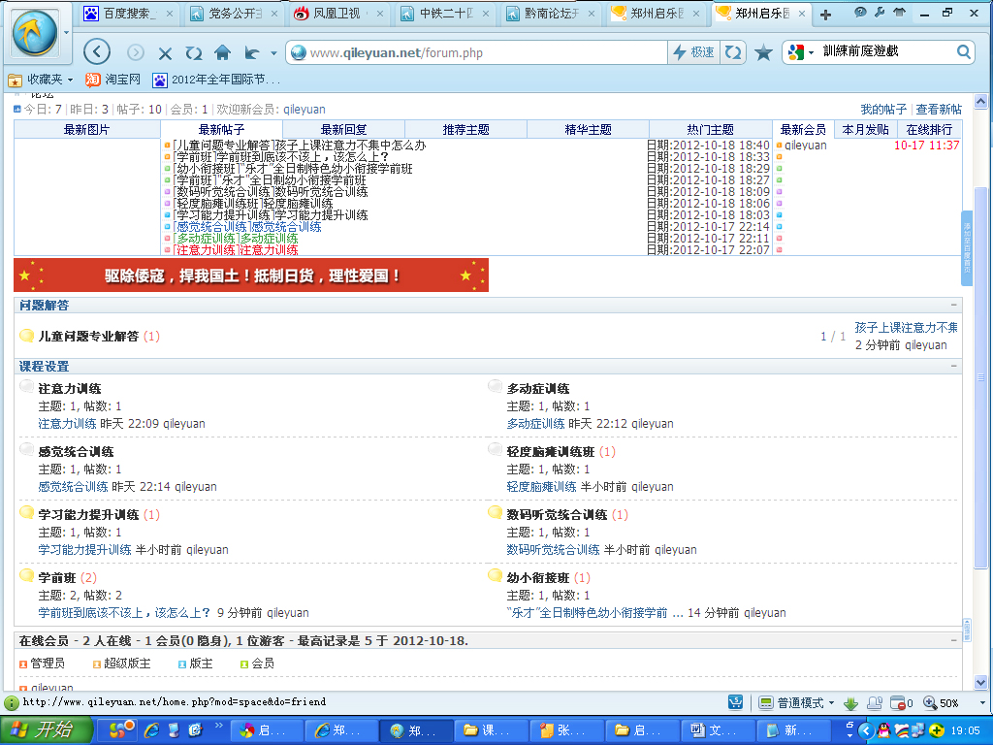Viewport: 993px width, 745px height.
Task: Collapse the 课程设置 forum section
Action: point(954,367)
